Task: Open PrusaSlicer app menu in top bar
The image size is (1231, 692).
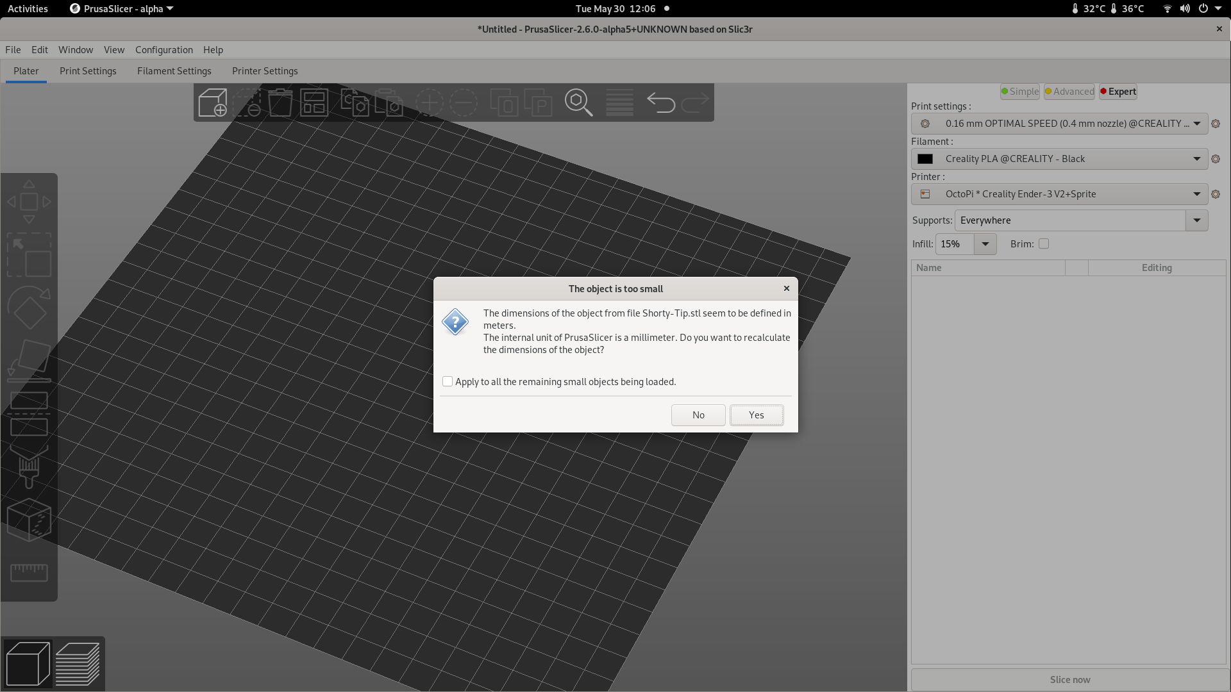Action: (121, 8)
